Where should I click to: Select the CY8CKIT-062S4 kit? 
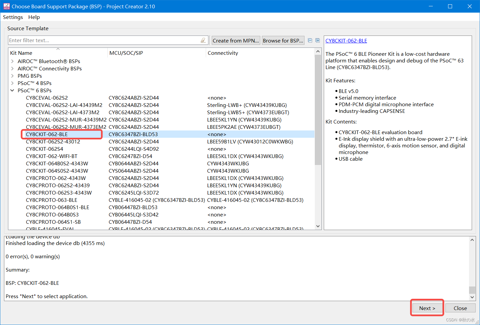[x=45, y=149]
